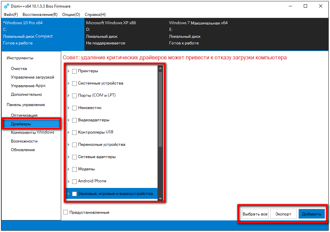Screen dimensions: 330x232
Task: Enable the Видеоадаптеры checkbox
Action: [x=74, y=120]
